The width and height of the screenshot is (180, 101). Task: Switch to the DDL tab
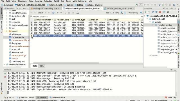pyautogui.click(x=42, y=66)
